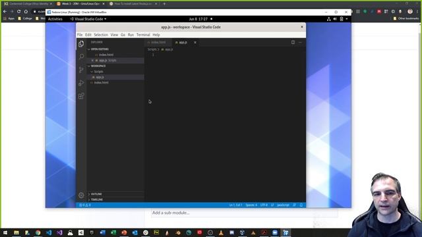Open GNOME network status icon
422x237 pixels.
[328, 19]
